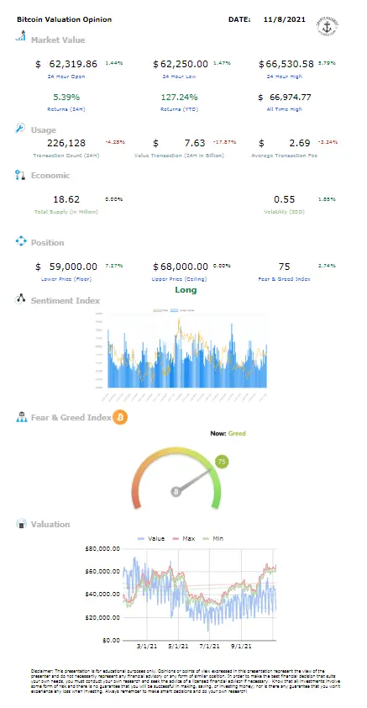This screenshot has width=367, height=708.
Task: Click the Lower Price (Floor) label
Action: click(66, 279)
